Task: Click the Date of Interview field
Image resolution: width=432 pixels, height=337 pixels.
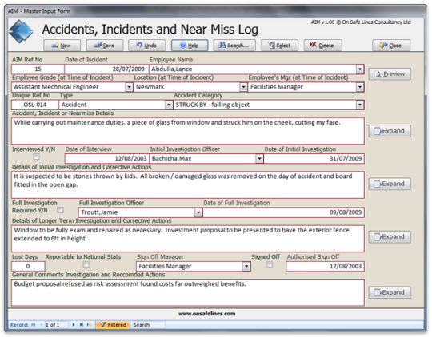Action: coord(107,158)
